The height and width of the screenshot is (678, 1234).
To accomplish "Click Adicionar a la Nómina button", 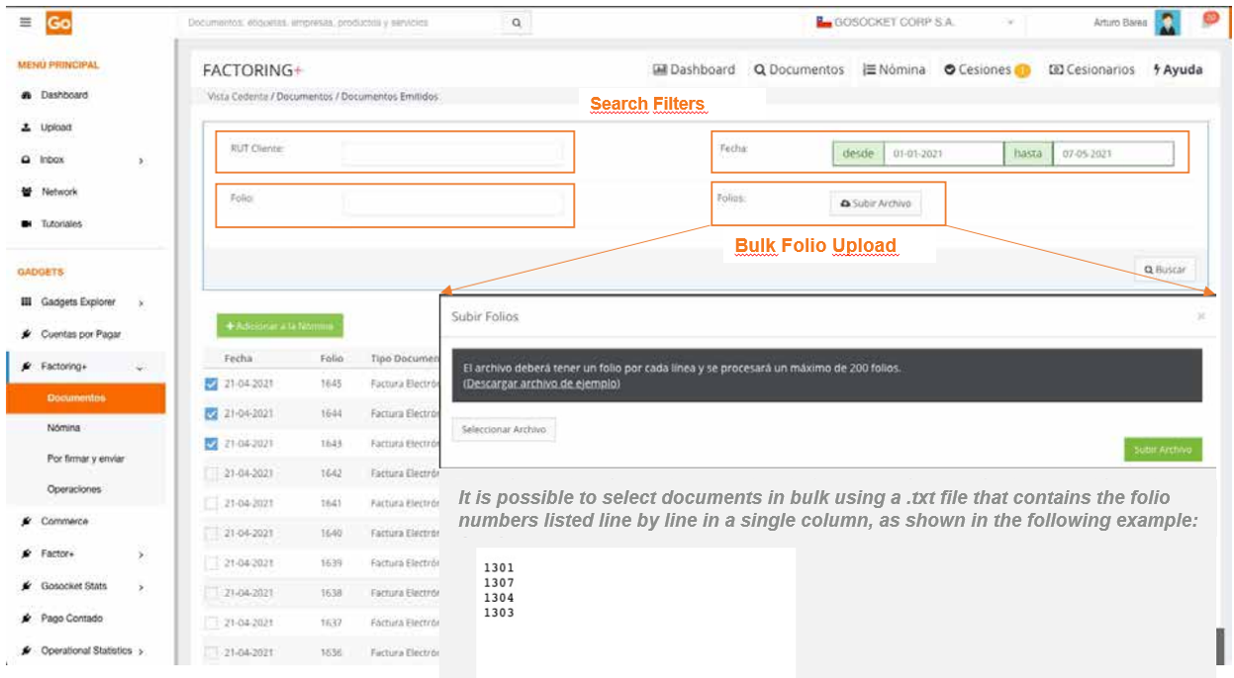I will [280, 326].
